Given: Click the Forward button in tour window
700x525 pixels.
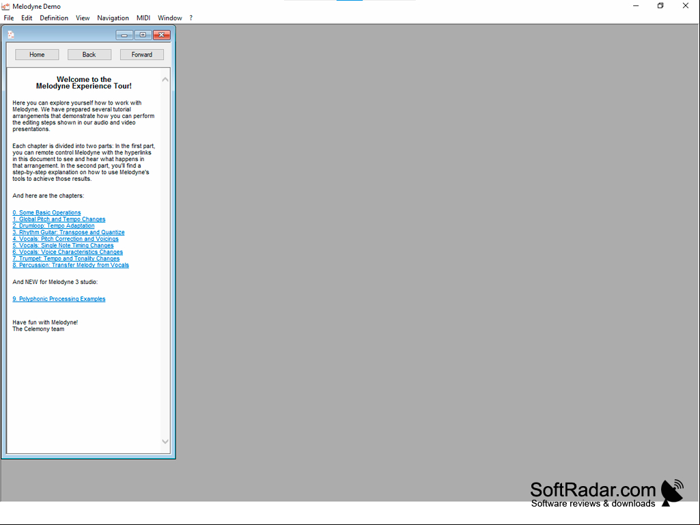Looking at the screenshot, I should click(x=142, y=55).
